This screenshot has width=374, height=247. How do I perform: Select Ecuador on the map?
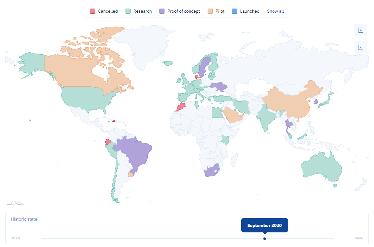tap(108, 142)
